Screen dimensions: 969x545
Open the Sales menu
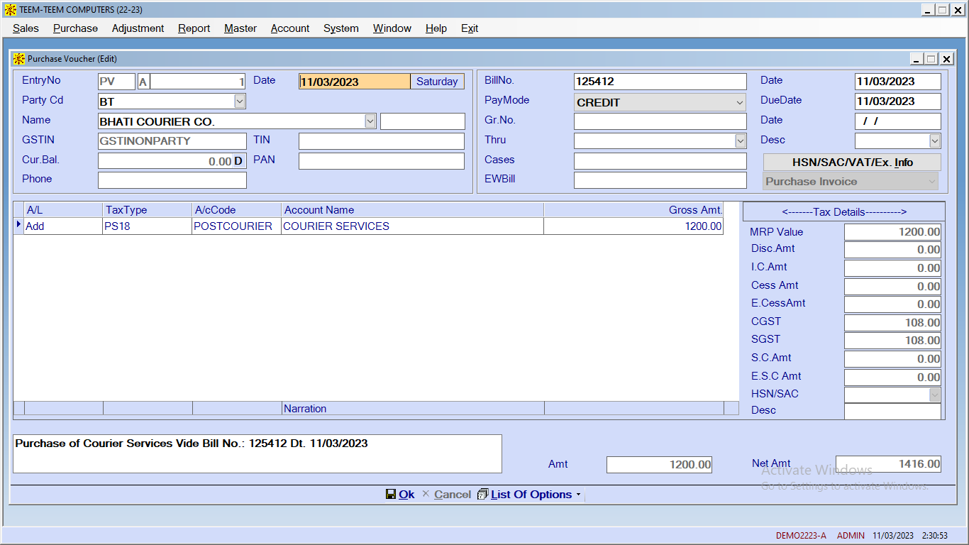[x=26, y=28]
